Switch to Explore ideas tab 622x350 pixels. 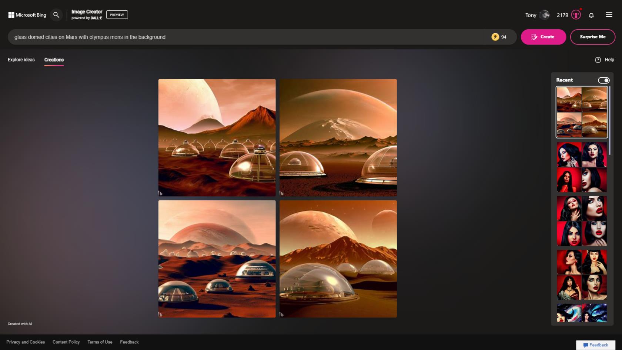coord(21,60)
